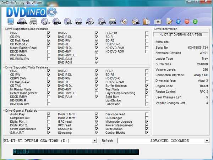Toggle Audio Play checkbox
The height and width of the screenshot is (160, 213).
49,114
